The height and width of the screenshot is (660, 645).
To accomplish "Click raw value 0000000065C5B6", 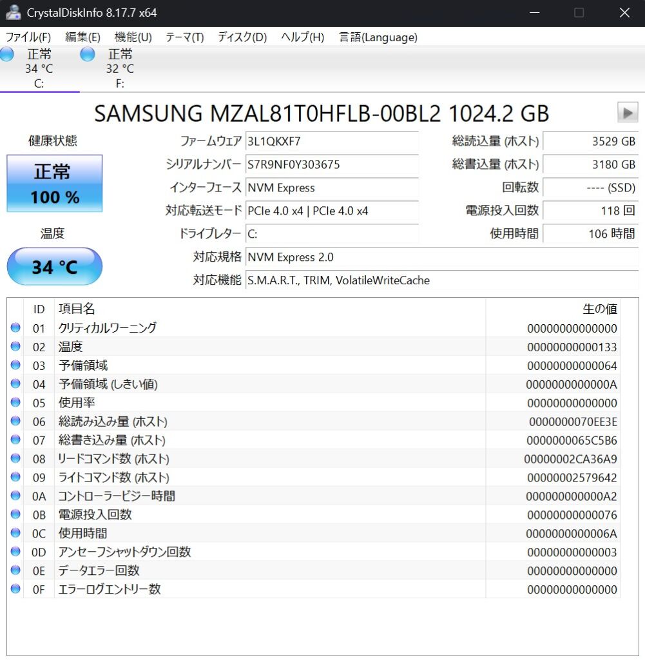I will point(572,440).
